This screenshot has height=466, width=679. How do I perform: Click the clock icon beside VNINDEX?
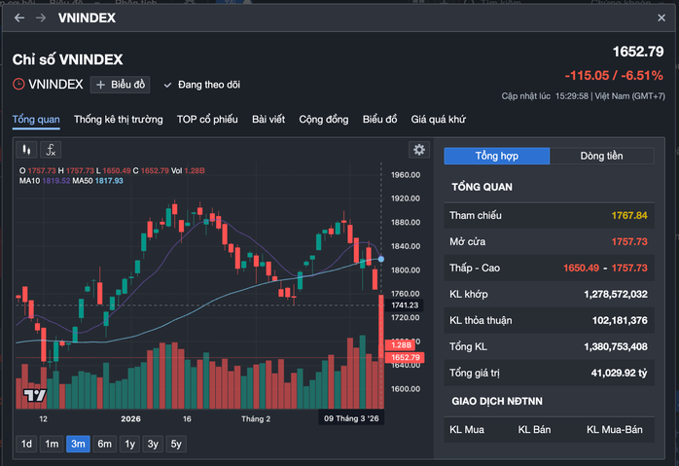(x=18, y=85)
